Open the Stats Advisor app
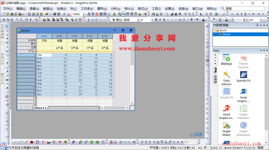The width and height of the screenshot is (269, 150). pos(226,78)
